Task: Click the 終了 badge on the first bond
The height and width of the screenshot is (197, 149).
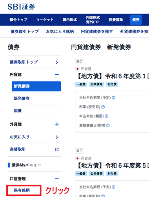Action: click(x=80, y=61)
